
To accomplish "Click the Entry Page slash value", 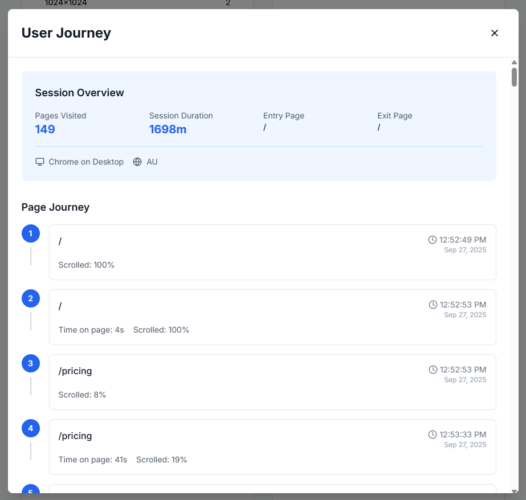I will coord(264,128).
